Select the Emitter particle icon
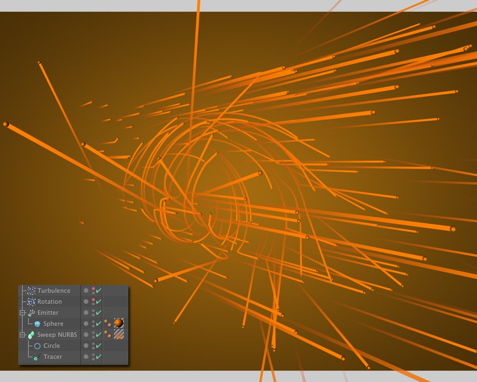477x382 pixels. tap(32, 313)
